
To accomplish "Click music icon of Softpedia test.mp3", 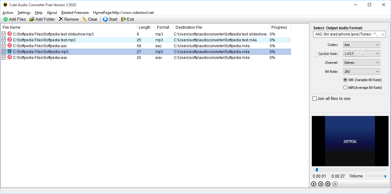I will pos(10,40).
